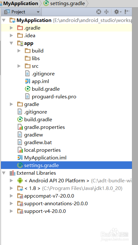Expand the gradle folder
This screenshot has height=245, width=138.
11,104
